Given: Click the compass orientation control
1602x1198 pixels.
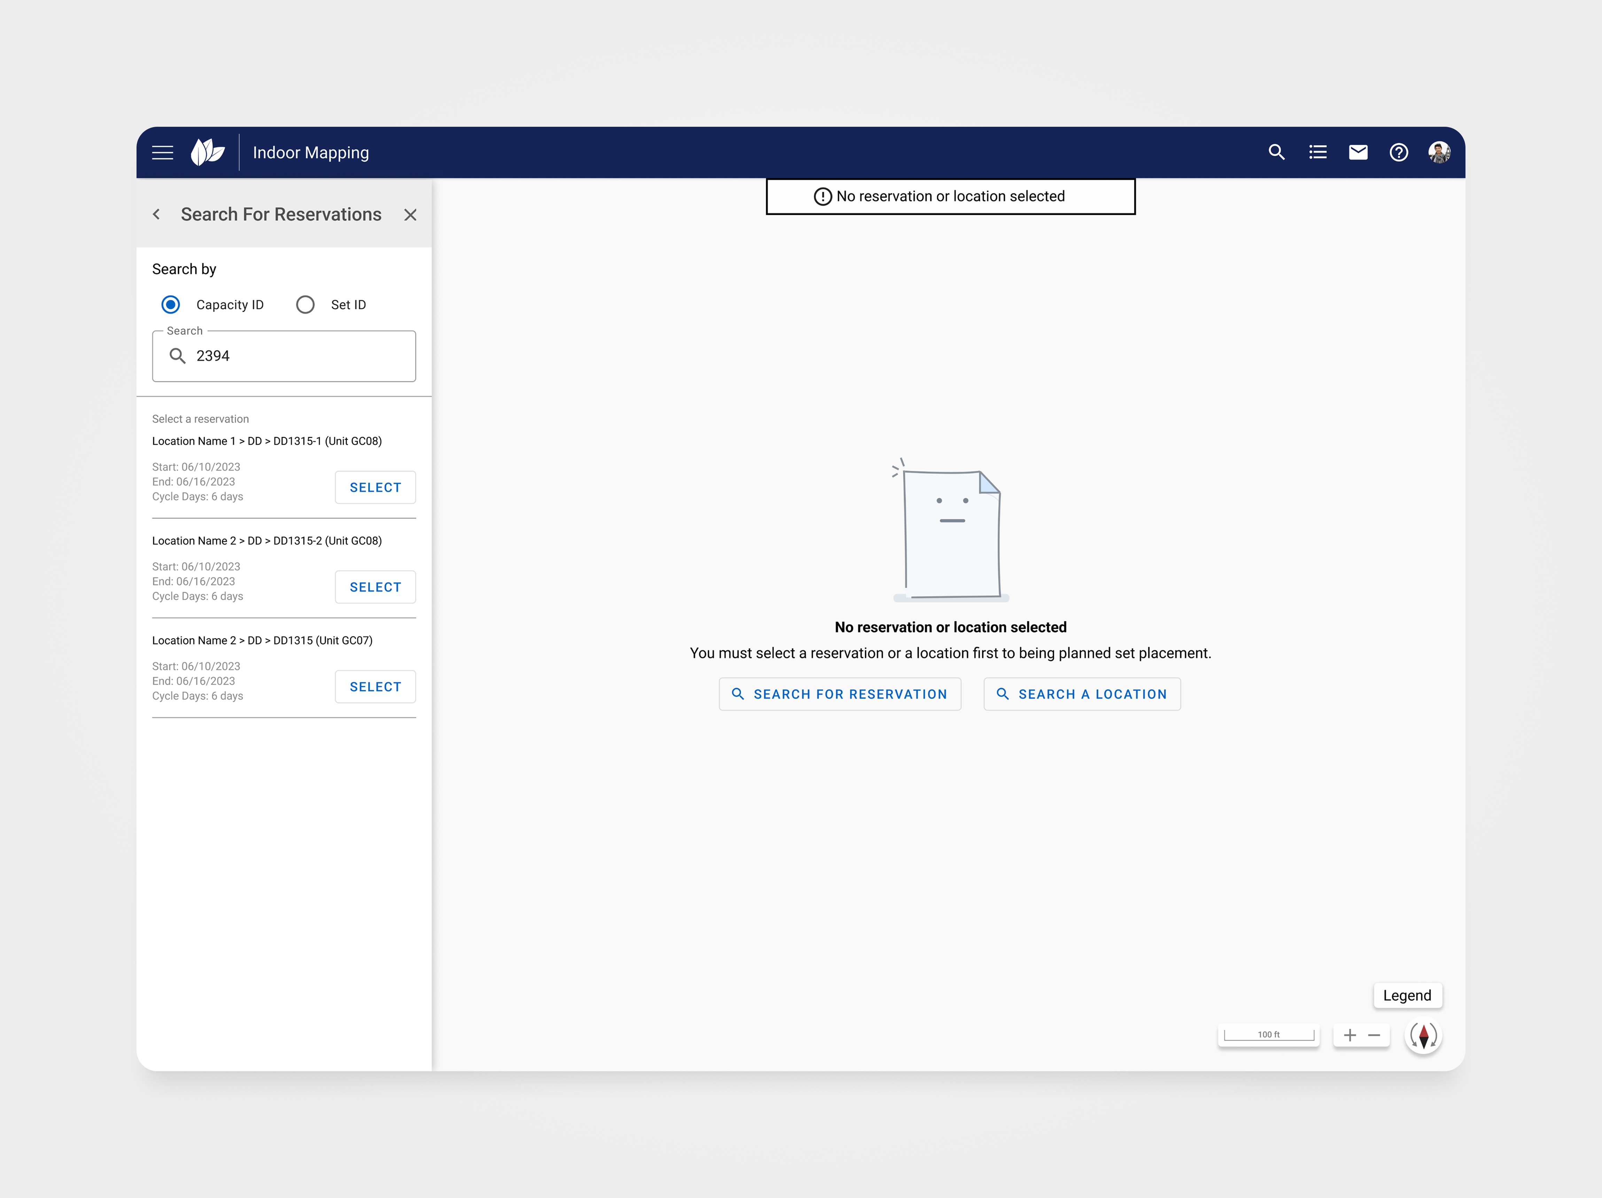Looking at the screenshot, I should (x=1423, y=1036).
